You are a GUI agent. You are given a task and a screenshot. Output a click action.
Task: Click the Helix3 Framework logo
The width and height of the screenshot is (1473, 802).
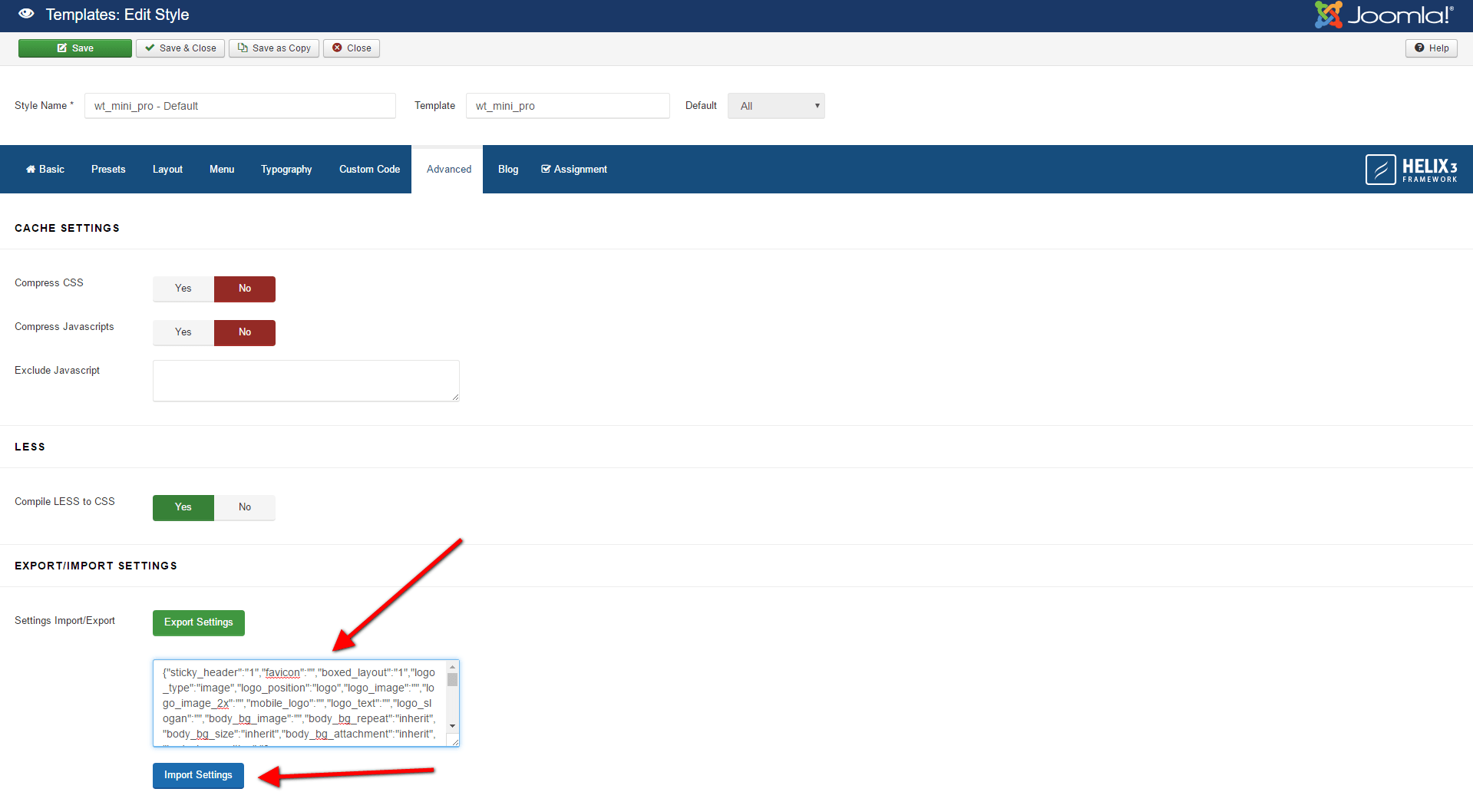(1411, 170)
